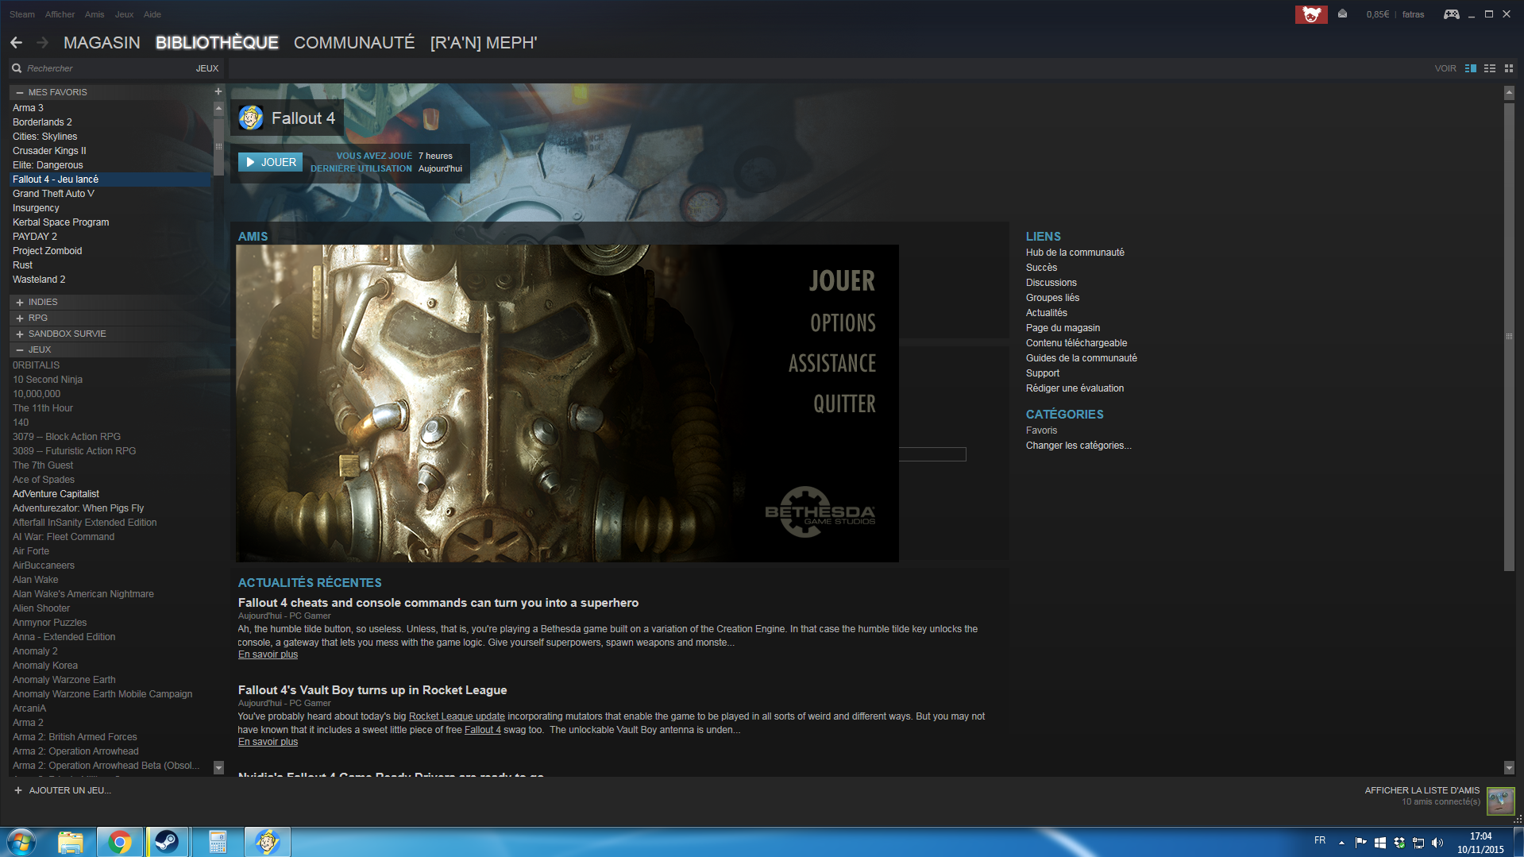Click OPTIONS in Fallout 4 launcher

(x=843, y=322)
